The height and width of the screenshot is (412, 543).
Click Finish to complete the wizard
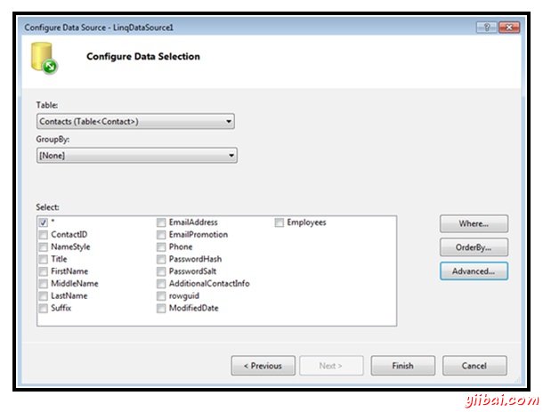(x=402, y=366)
